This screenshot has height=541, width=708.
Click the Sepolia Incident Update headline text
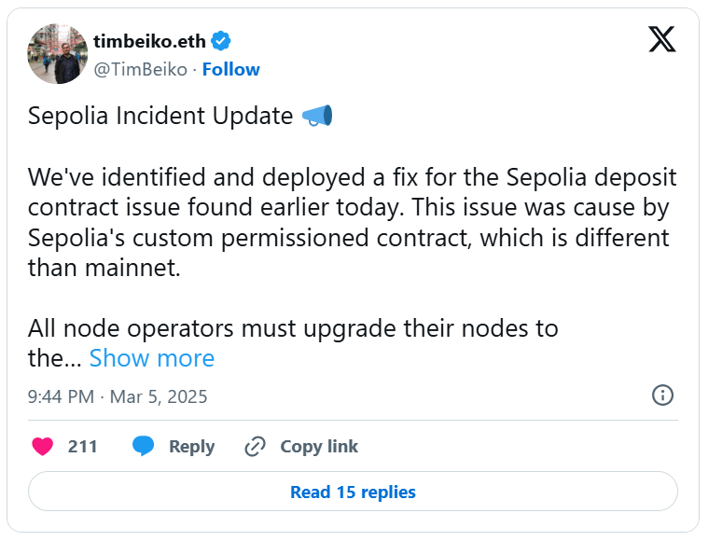pyautogui.click(x=160, y=117)
